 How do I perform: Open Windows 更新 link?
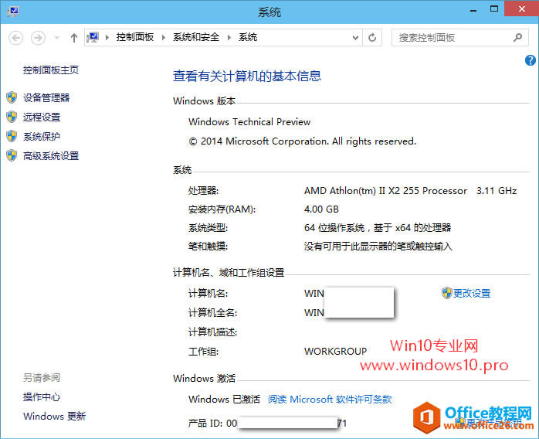click(54, 416)
